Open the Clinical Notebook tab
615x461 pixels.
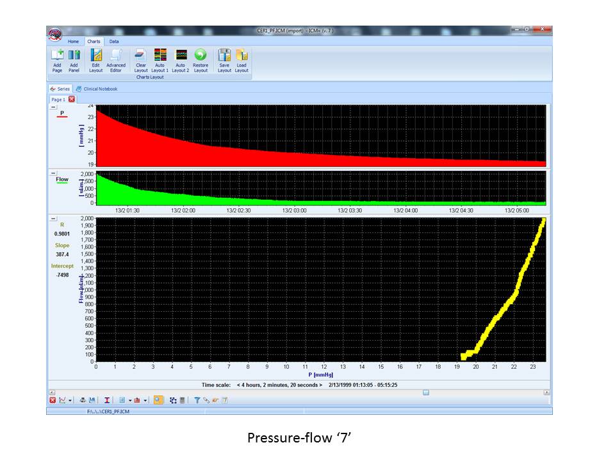point(97,89)
